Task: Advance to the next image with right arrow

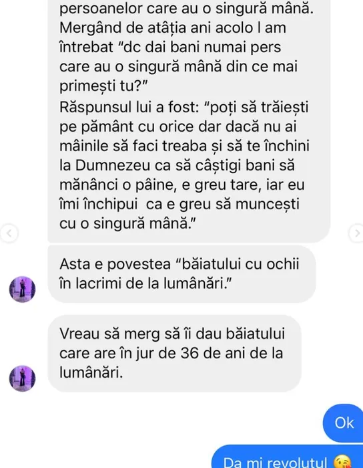Action: pos(356,233)
